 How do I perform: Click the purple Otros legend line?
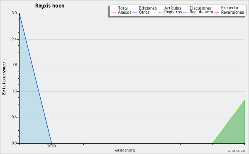[x=134, y=12]
